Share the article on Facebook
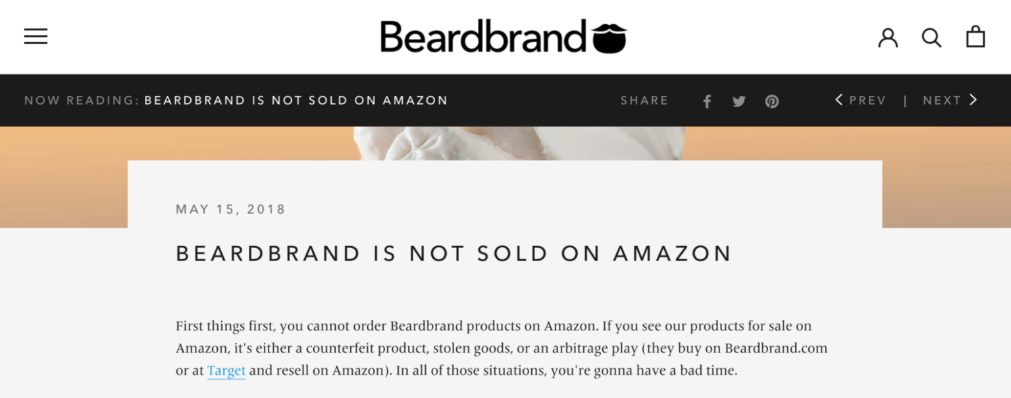Image resolution: width=1011 pixels, height=398 pixels. coord(707,101)
